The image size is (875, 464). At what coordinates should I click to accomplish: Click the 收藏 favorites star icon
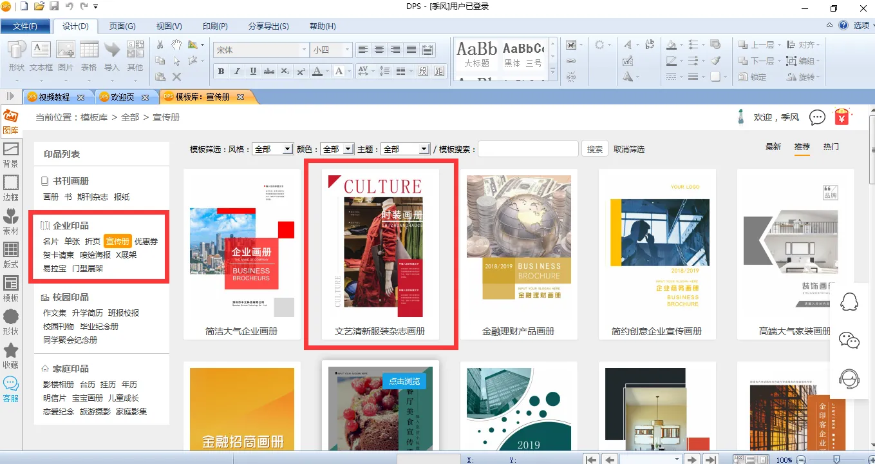click(x=10, y=355)
